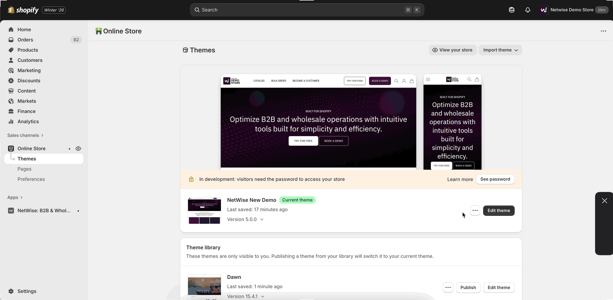This screenshot has height=300, width=613.
Task: Click the Markets globe icon
Action: pos(11,101)
